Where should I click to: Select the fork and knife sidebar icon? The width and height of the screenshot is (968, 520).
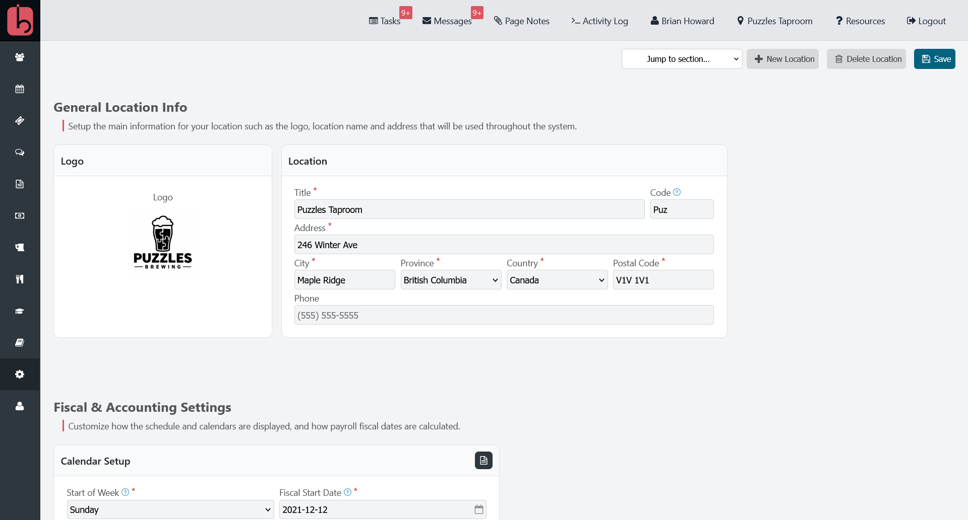coord(20,279)
